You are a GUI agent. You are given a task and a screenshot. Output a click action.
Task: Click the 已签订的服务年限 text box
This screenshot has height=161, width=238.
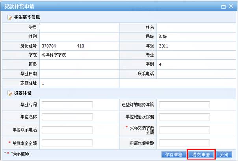click(184, 105)
